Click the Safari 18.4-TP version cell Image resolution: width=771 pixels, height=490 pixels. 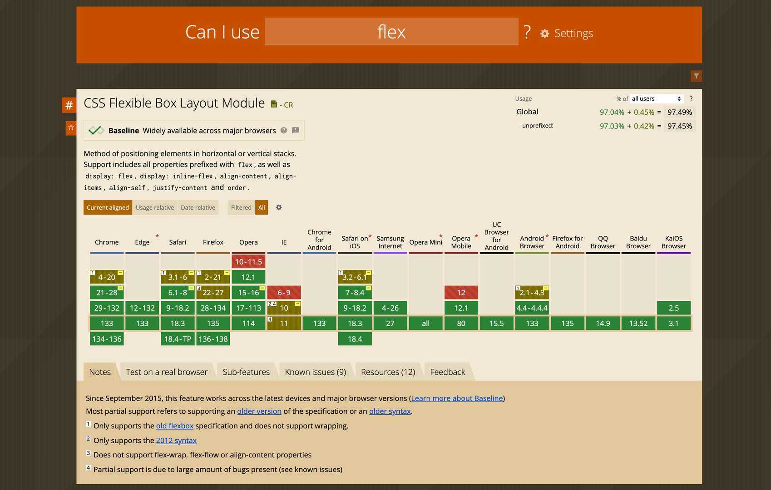[x=178, y=339]
